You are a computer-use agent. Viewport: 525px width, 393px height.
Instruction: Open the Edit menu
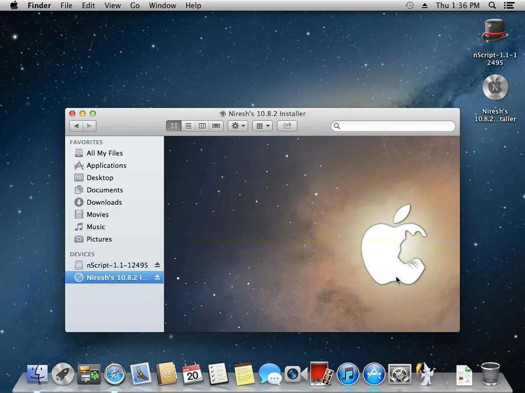click(88, 5)
